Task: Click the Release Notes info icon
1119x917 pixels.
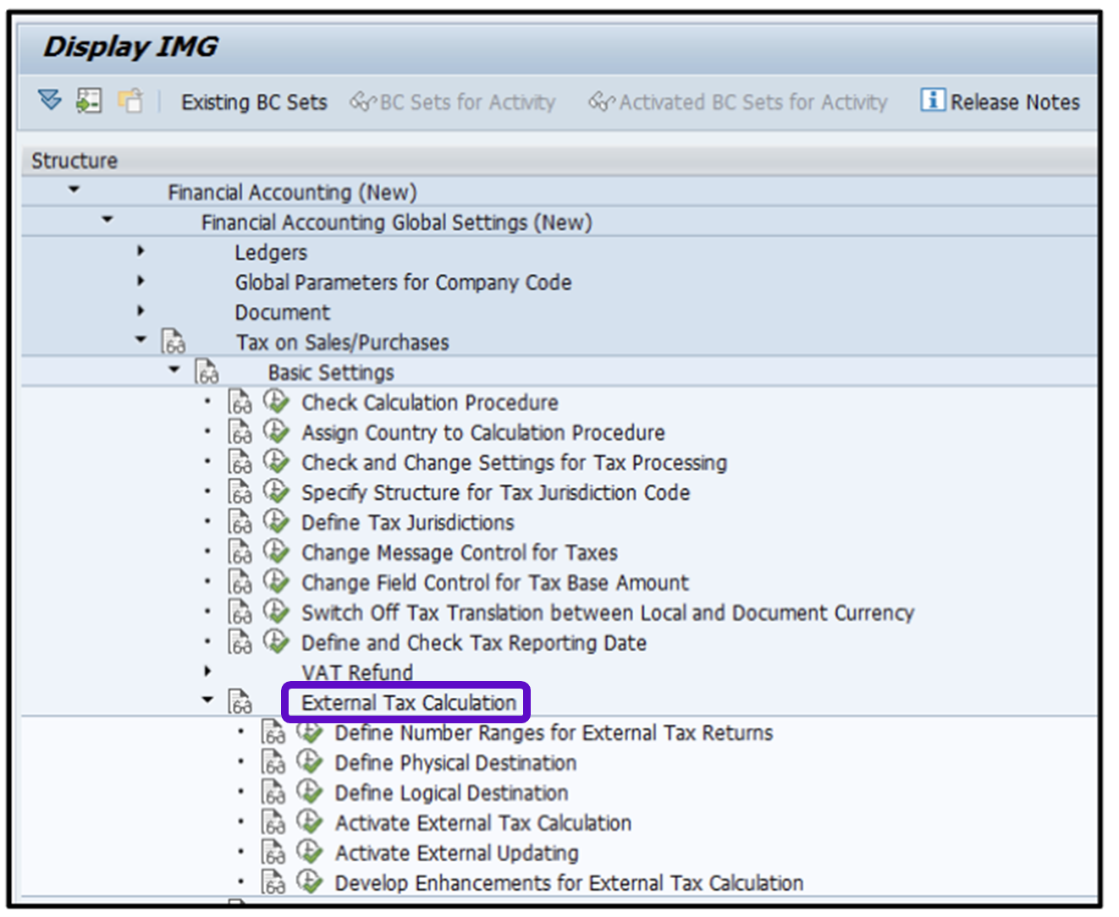Action: (x=932, y=100)
